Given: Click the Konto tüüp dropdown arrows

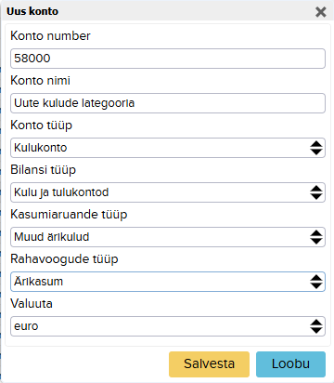Looking at the screenshot, I should [316, 148].
